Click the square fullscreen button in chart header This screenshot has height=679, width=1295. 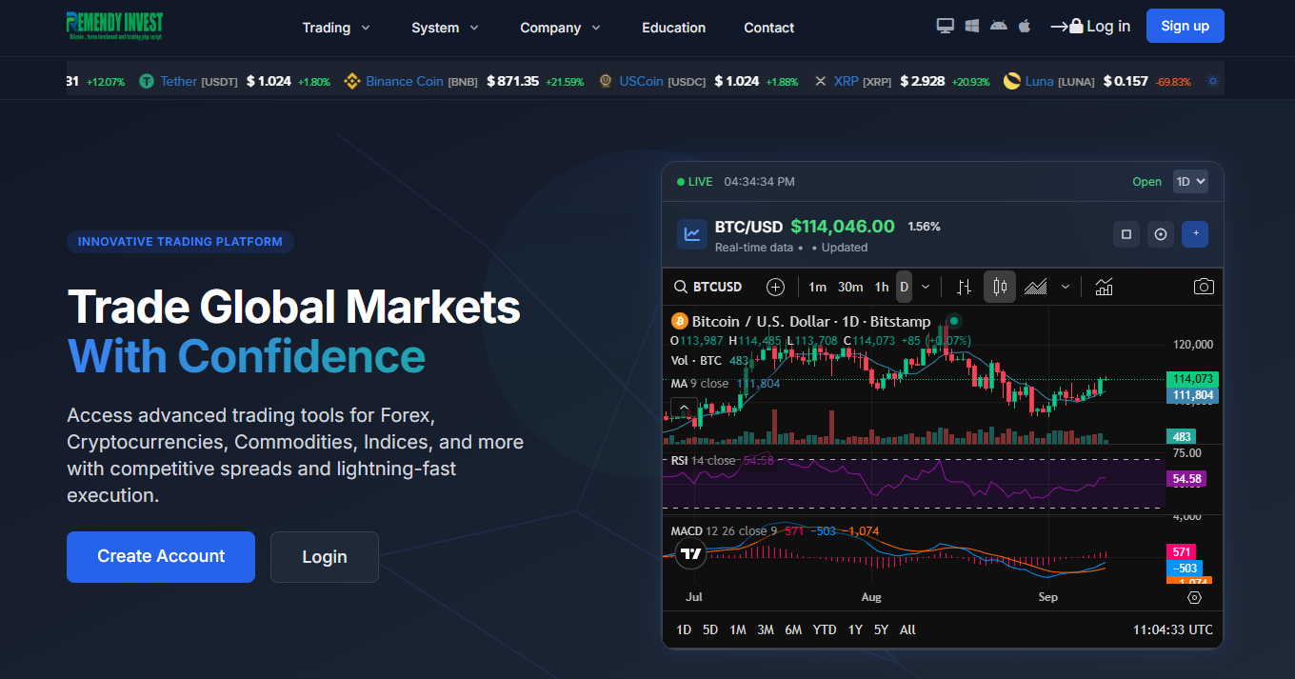(x=1126, y=234)
